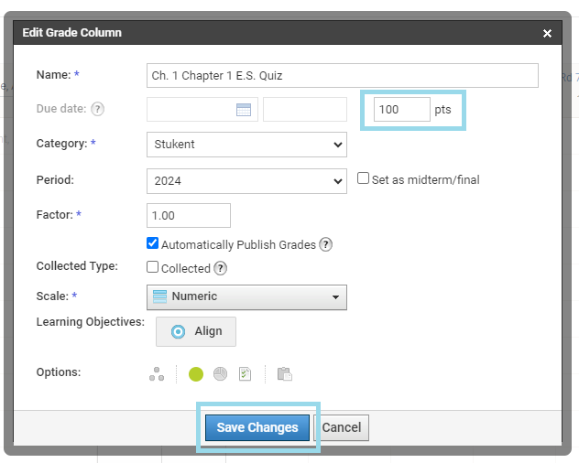This screenshot has width=579, height=463.
Task: Click help icon beside Collected checkbox
Action: [221, 268]
